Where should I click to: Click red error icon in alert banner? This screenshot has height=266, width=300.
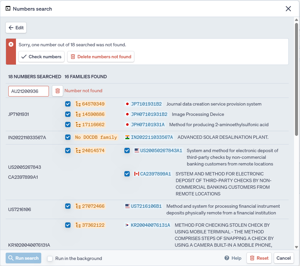pyautogui.click(x=11, y=45)
